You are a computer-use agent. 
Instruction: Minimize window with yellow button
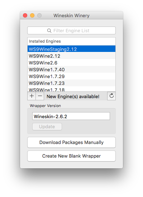(32, 15)
